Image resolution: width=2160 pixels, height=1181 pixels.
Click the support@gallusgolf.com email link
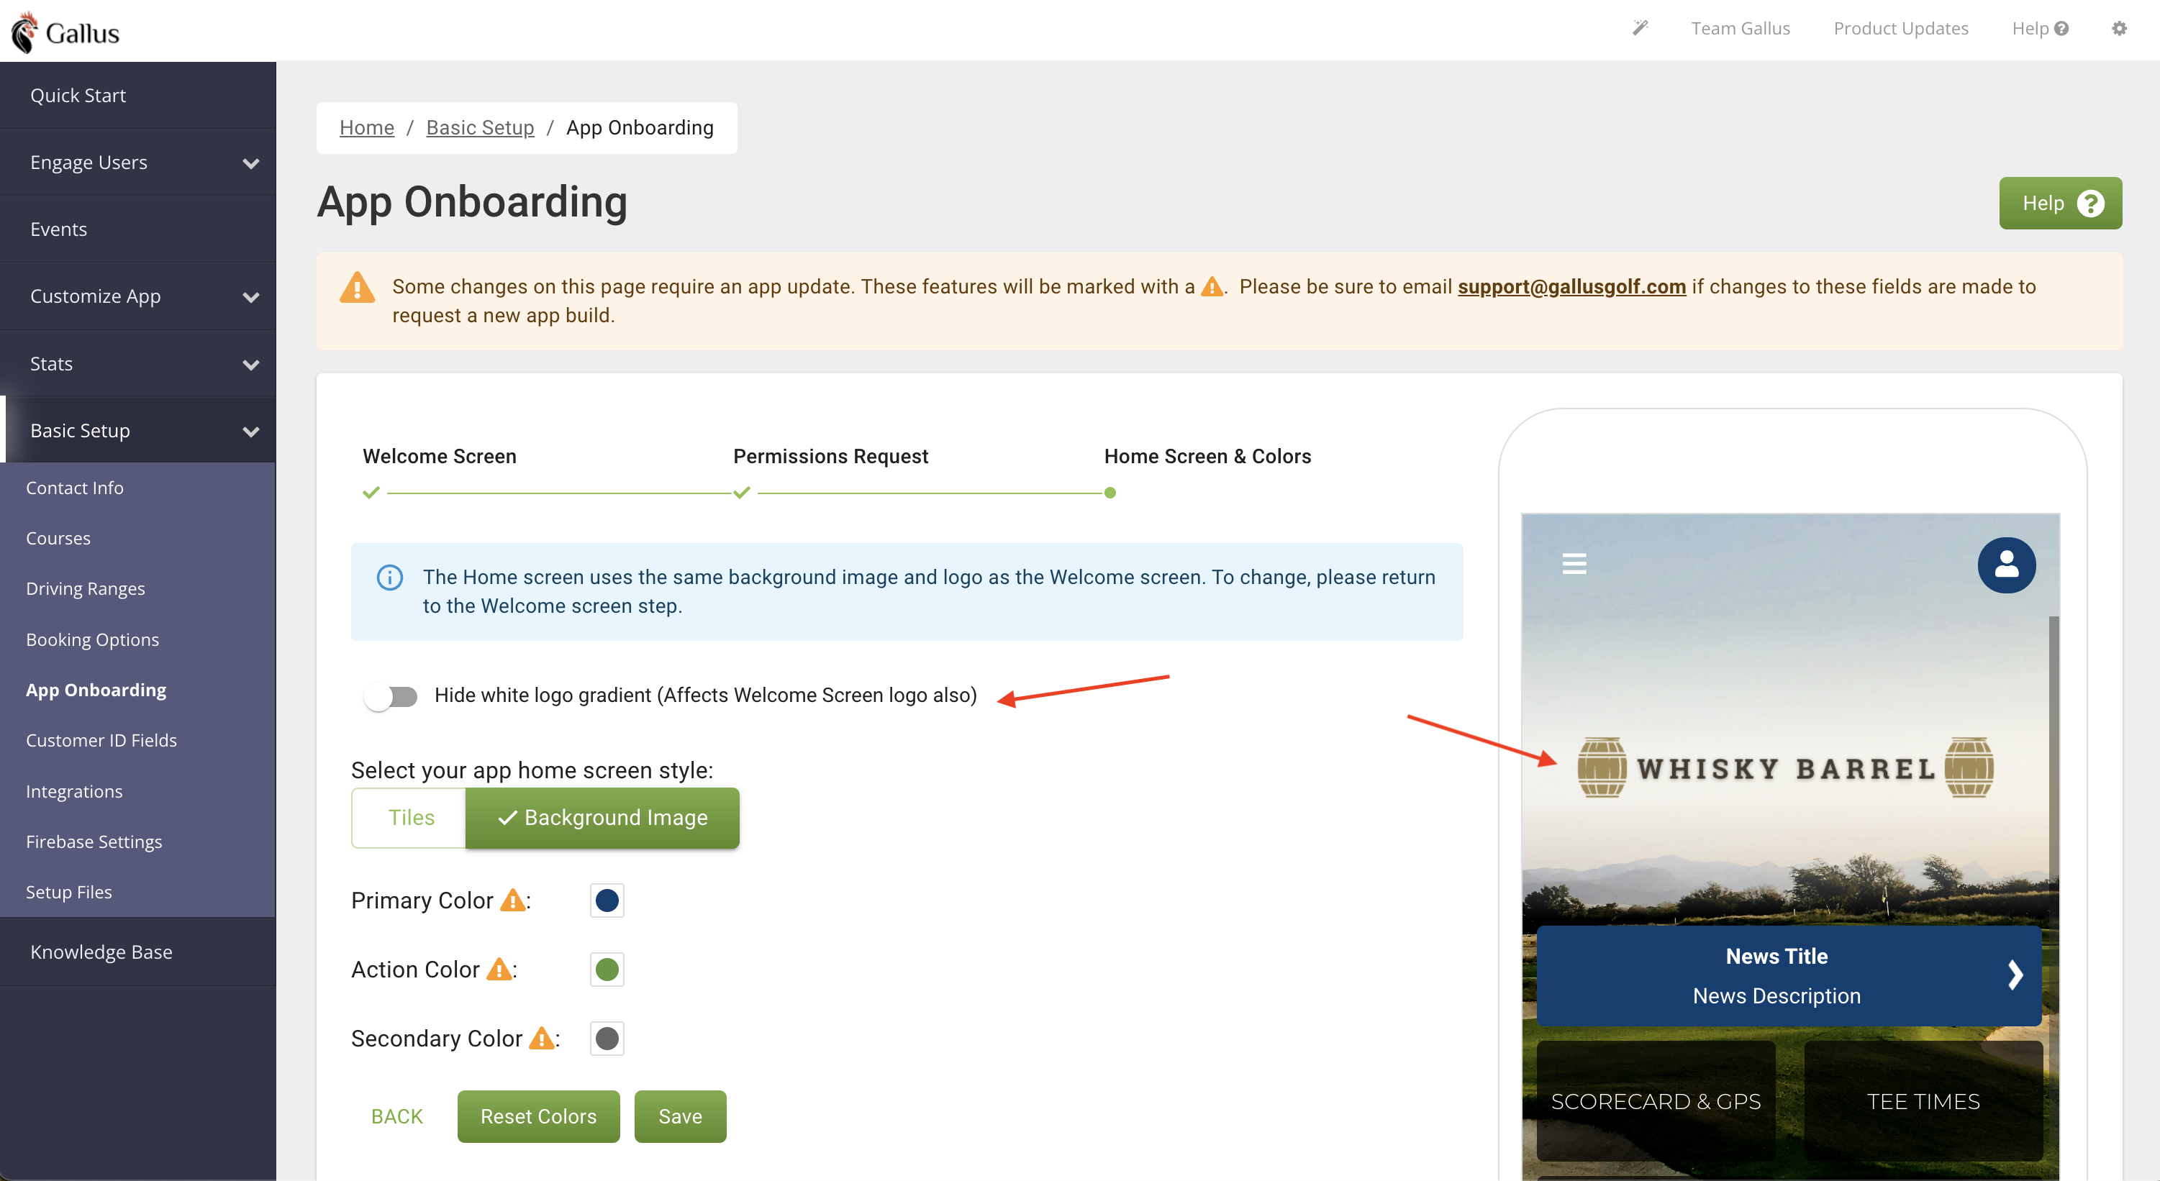1571,287
